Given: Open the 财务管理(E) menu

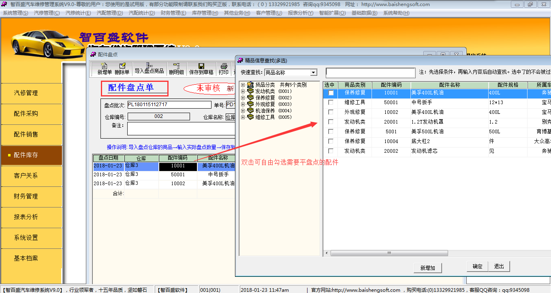Looking at the screenshot, I should pos(173,13).
